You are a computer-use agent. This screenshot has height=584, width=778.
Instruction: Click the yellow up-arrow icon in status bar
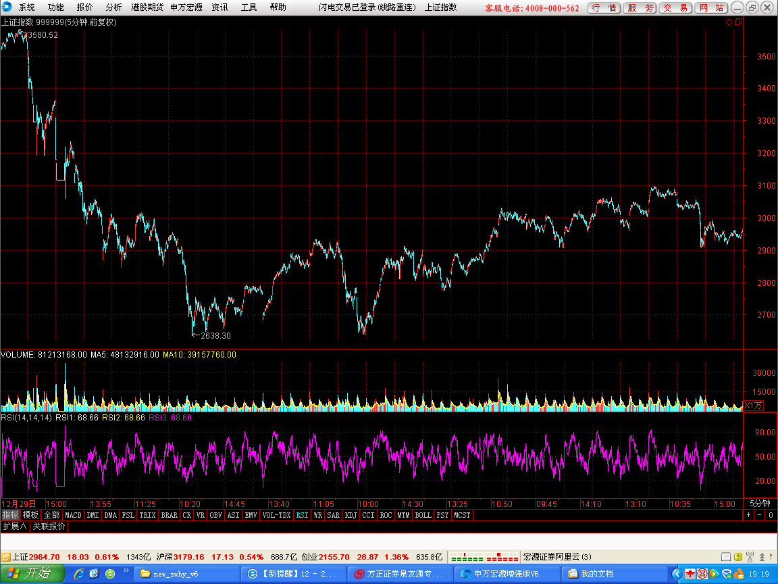tap(738, 557)
